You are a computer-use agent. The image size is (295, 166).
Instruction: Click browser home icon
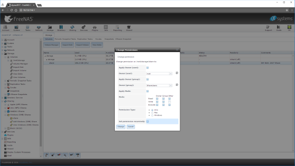(x=16, y=10)
